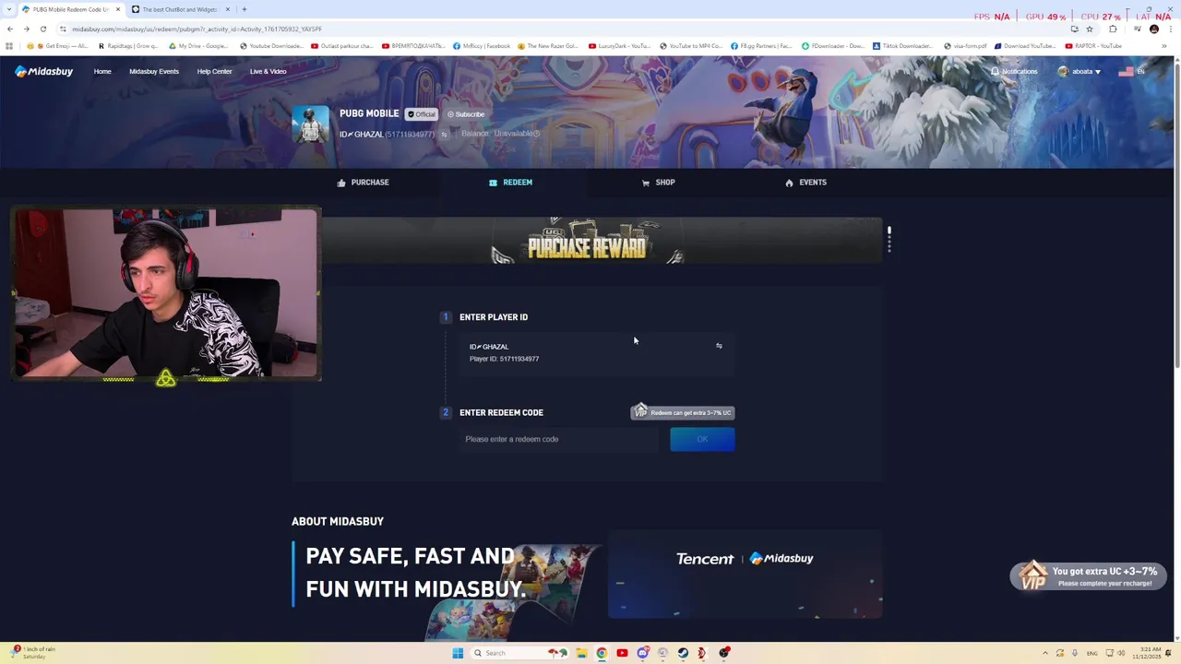This screenshot has width=1181, height=664.
Task: Open My Drive - Google bookmark
Action: (199, 46)
